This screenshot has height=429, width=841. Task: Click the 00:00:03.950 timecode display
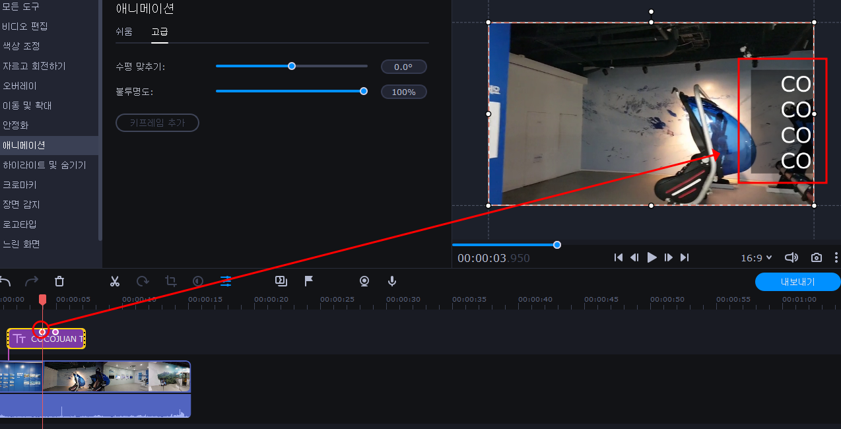[494, 258]
